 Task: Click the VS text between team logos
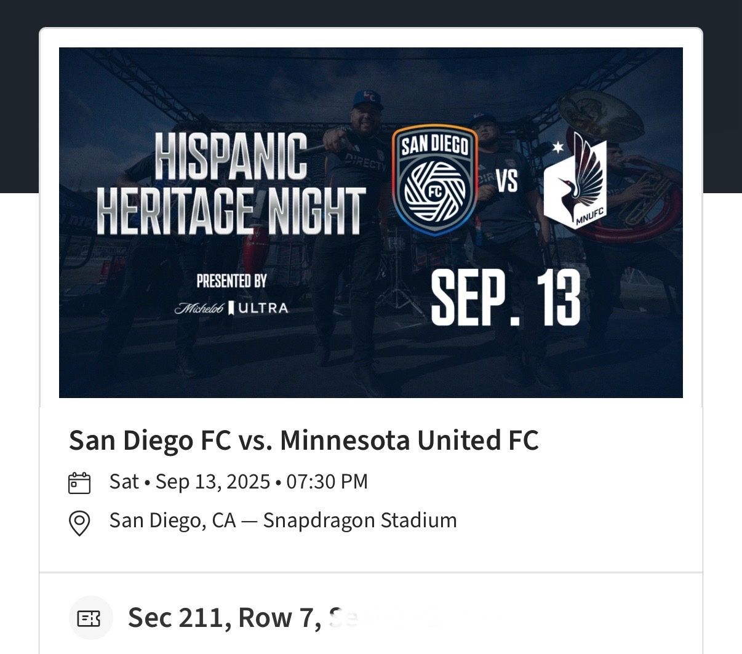507,181
